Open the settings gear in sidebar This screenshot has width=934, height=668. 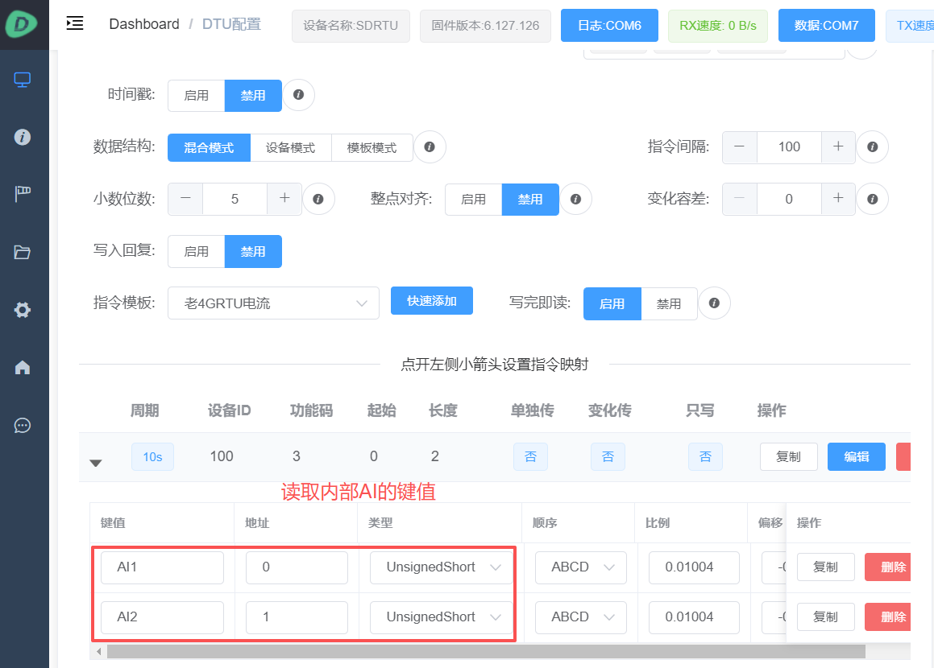24,310
